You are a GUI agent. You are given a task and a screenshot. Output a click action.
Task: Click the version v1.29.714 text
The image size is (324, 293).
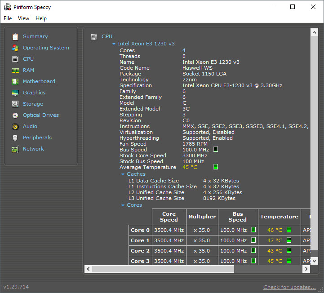(16, 287)
